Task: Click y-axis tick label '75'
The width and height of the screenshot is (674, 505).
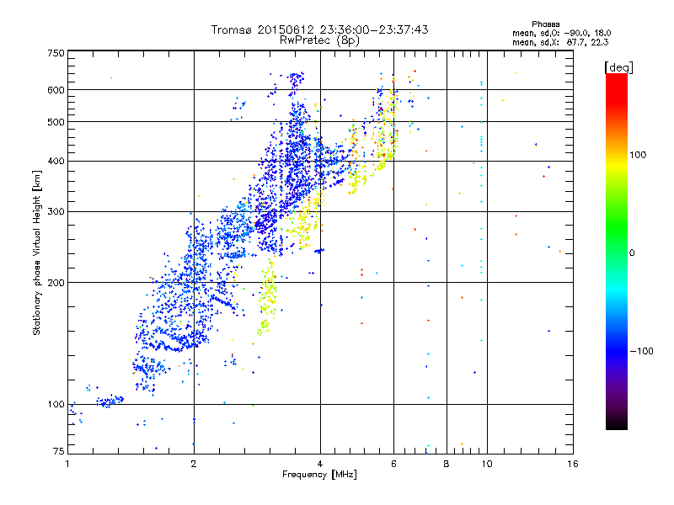Action: (59, 451)
